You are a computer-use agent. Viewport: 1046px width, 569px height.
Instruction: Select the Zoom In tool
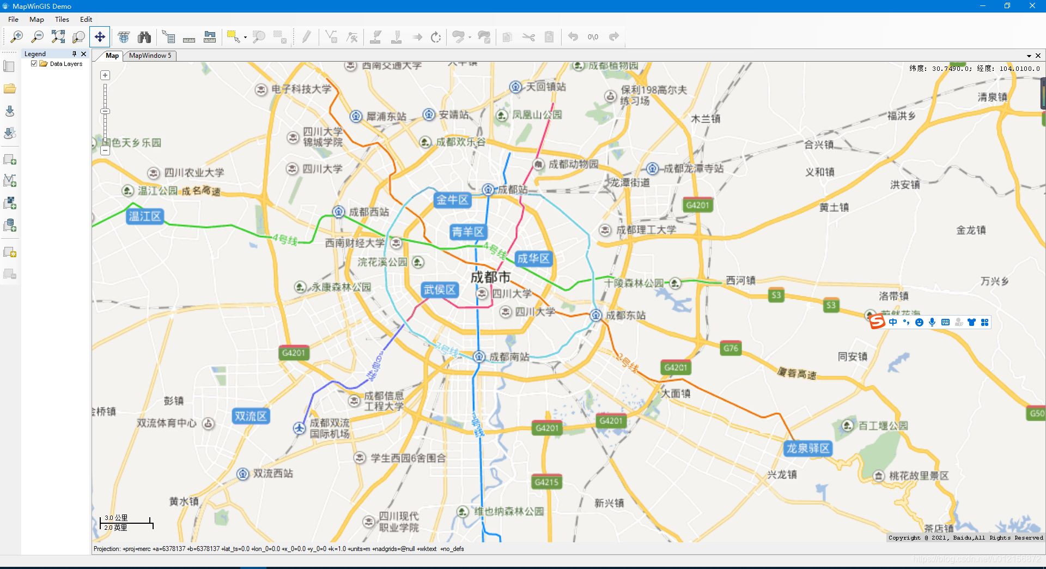click(17, 37)
